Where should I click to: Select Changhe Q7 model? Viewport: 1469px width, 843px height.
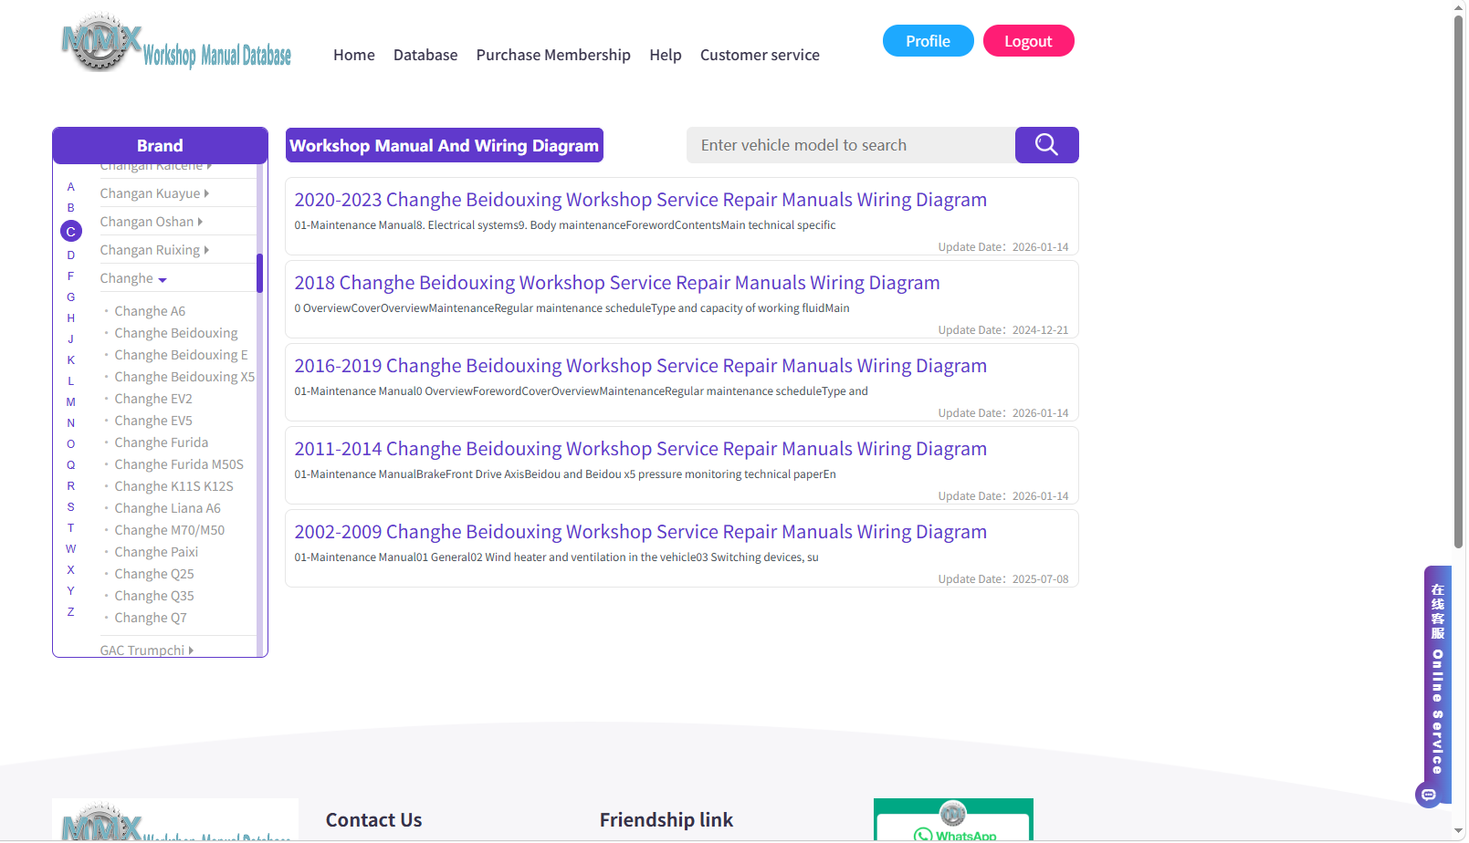click(151, 618)
